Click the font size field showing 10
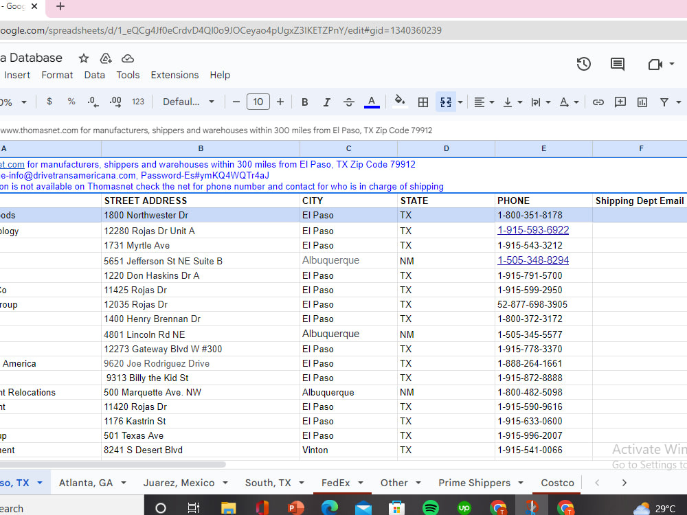The height and width of the screenshot is (515, 687). (x=258, y=102)
